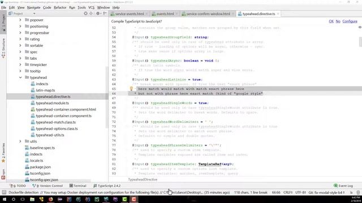The image size is (362, 203).
Task: Open the VCS menu
Action: 91,7
